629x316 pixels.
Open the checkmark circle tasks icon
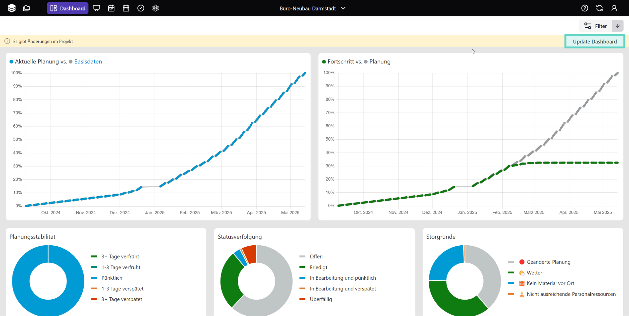click(x=141, y=8)
